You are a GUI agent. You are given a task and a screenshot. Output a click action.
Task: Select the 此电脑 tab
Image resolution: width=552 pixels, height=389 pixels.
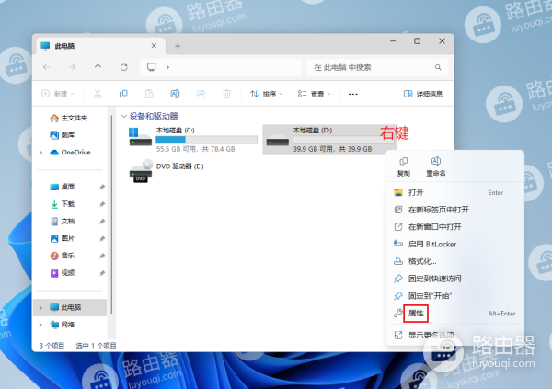click(x=100, y=46)
